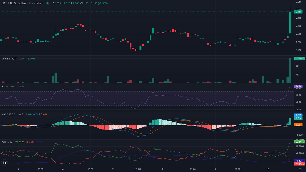306x172 pixels.
Task: Click the green market status dot
Action: (x=48, y=3)
